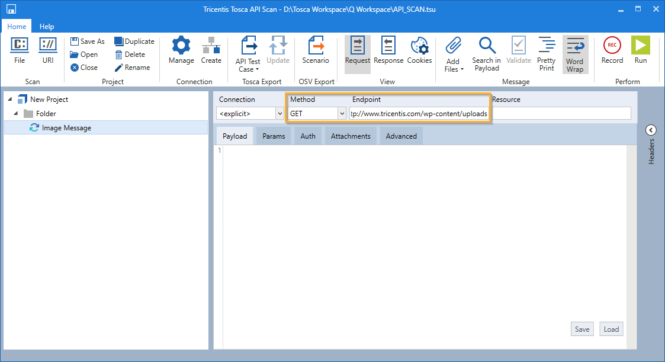The height and width of the screenshot is (362, 665).
Task: Open the Help ribbon tab
Action: (x=47, y=27)
